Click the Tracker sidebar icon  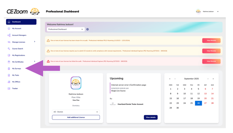9,88
